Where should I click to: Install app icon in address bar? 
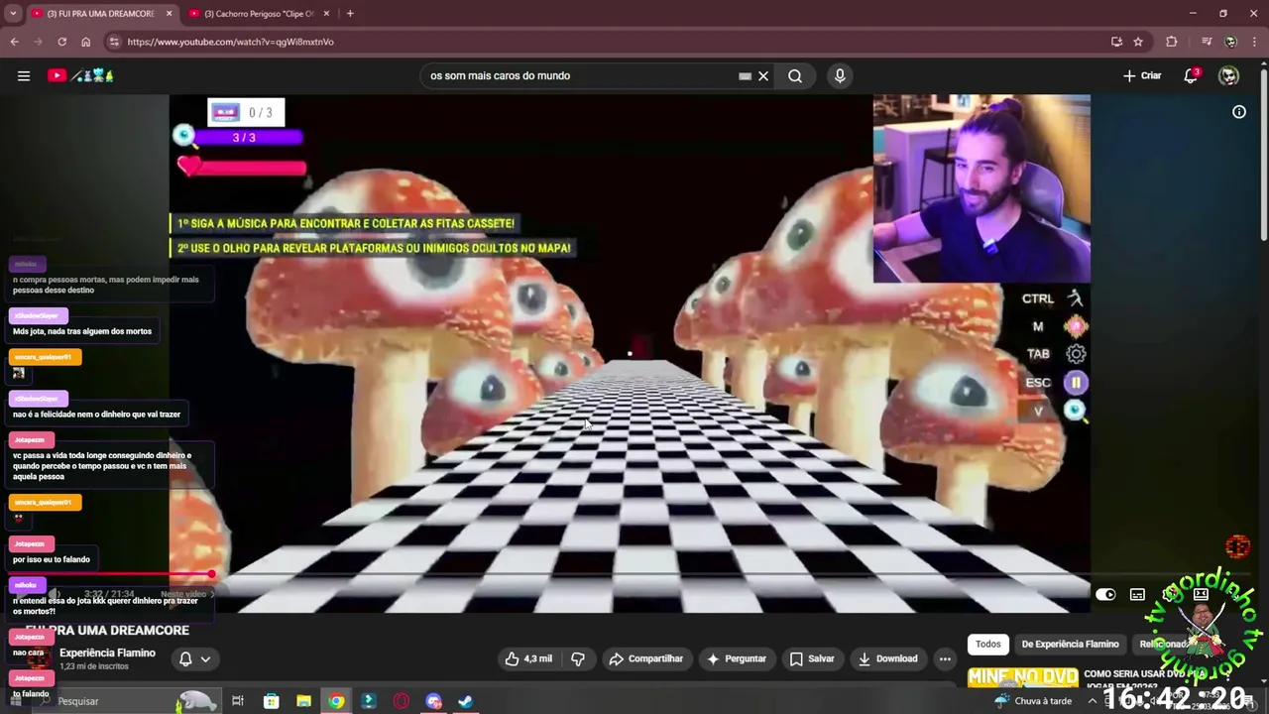(1116, 42)
